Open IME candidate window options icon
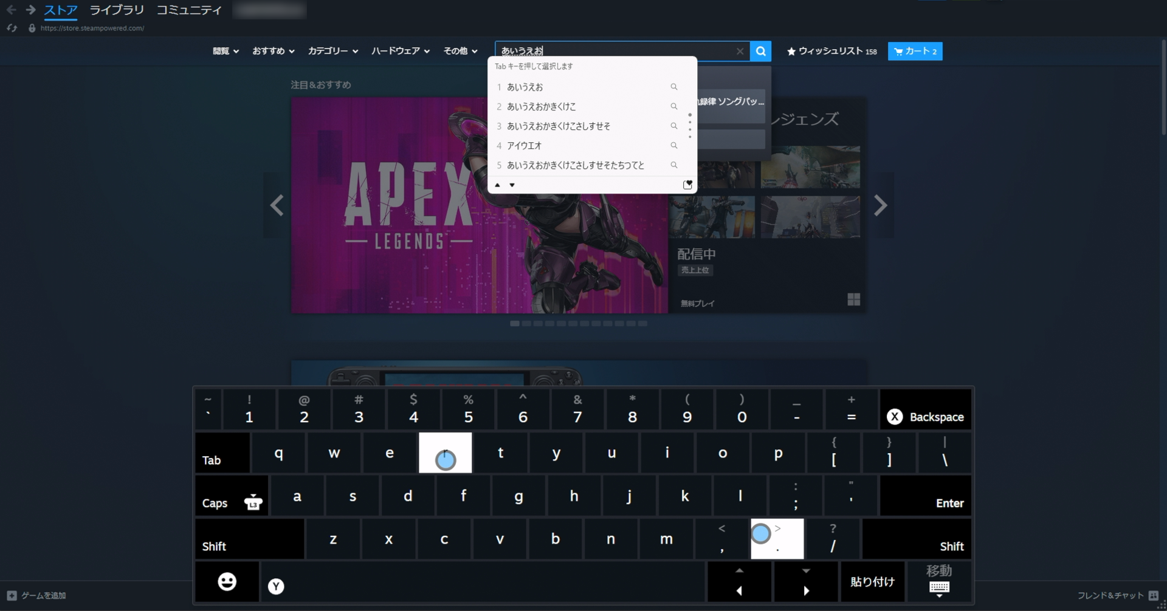1167x611 pixels. tap(687, 185)
